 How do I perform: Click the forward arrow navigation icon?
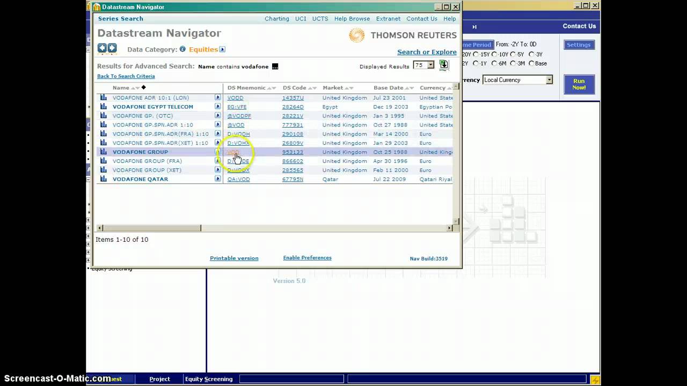[112, 48]
